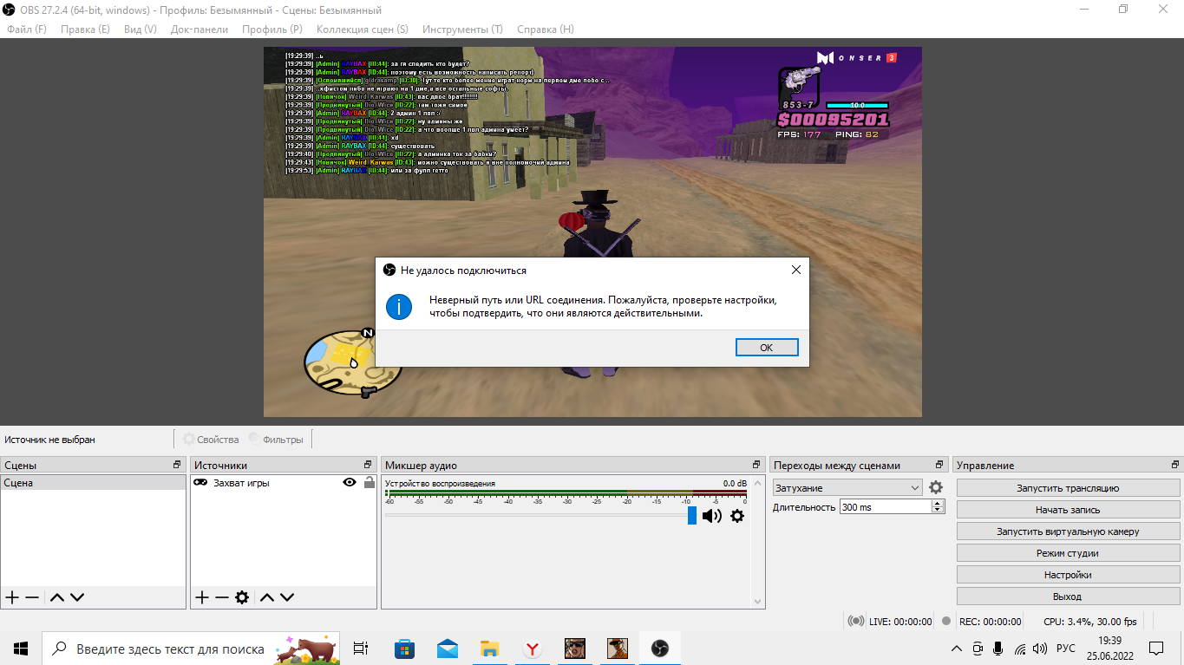The image size is (1184, 665).
Task: Open Task View on the taskbar
Action: click(361, 648)
